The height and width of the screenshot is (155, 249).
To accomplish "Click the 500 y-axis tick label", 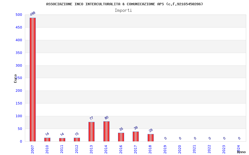I will coord(19,15).
